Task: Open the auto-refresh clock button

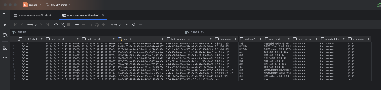Action: (62, 25)
